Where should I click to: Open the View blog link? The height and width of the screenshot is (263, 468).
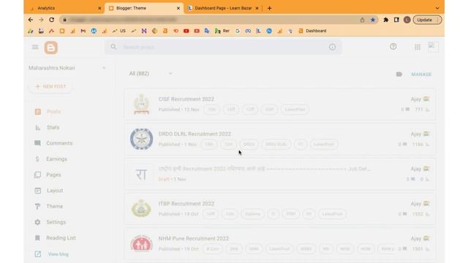[58, 254]
